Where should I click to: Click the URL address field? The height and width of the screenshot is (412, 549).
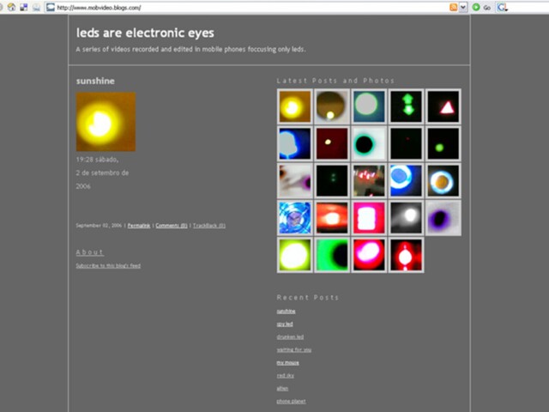pos(249,7)
